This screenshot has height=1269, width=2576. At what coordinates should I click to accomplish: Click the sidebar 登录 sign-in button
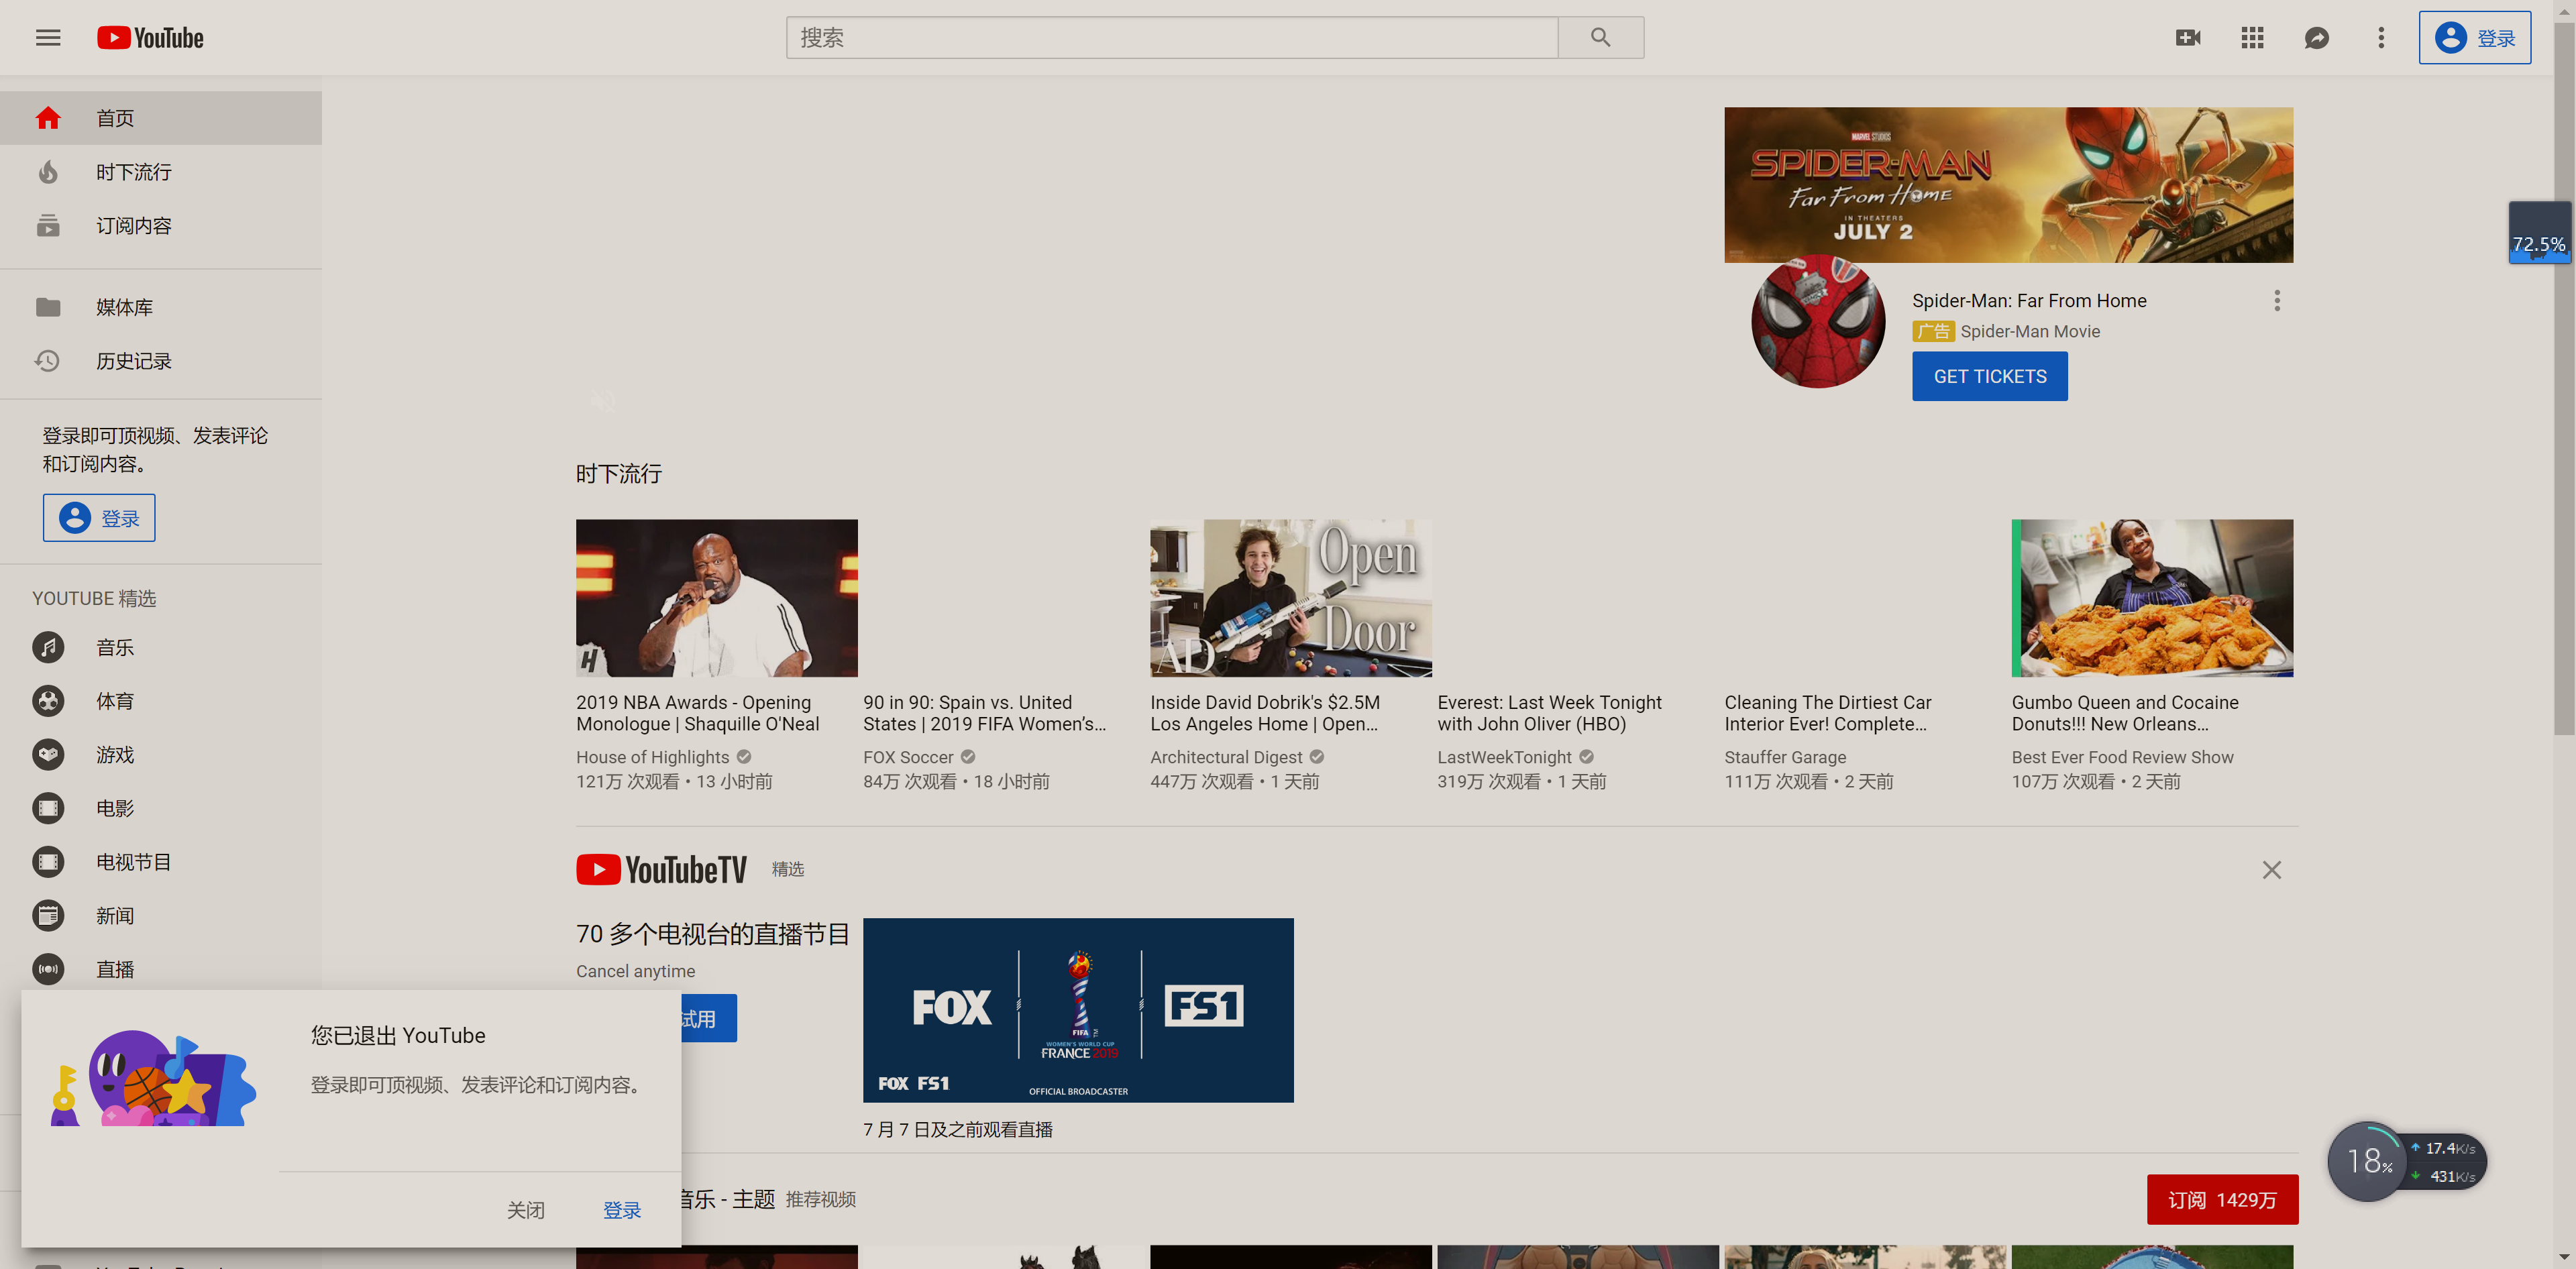(99, 518)
